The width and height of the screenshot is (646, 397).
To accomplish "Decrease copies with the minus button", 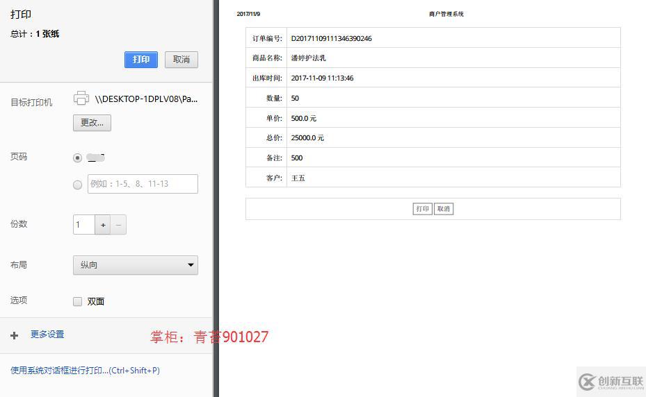I will [x=118, y=225].
